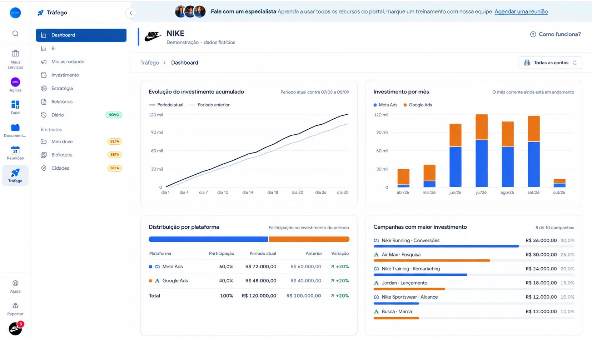Open Meus serviços in the left rail
This screenshot has width=592, height=339.
pos(15,59)
